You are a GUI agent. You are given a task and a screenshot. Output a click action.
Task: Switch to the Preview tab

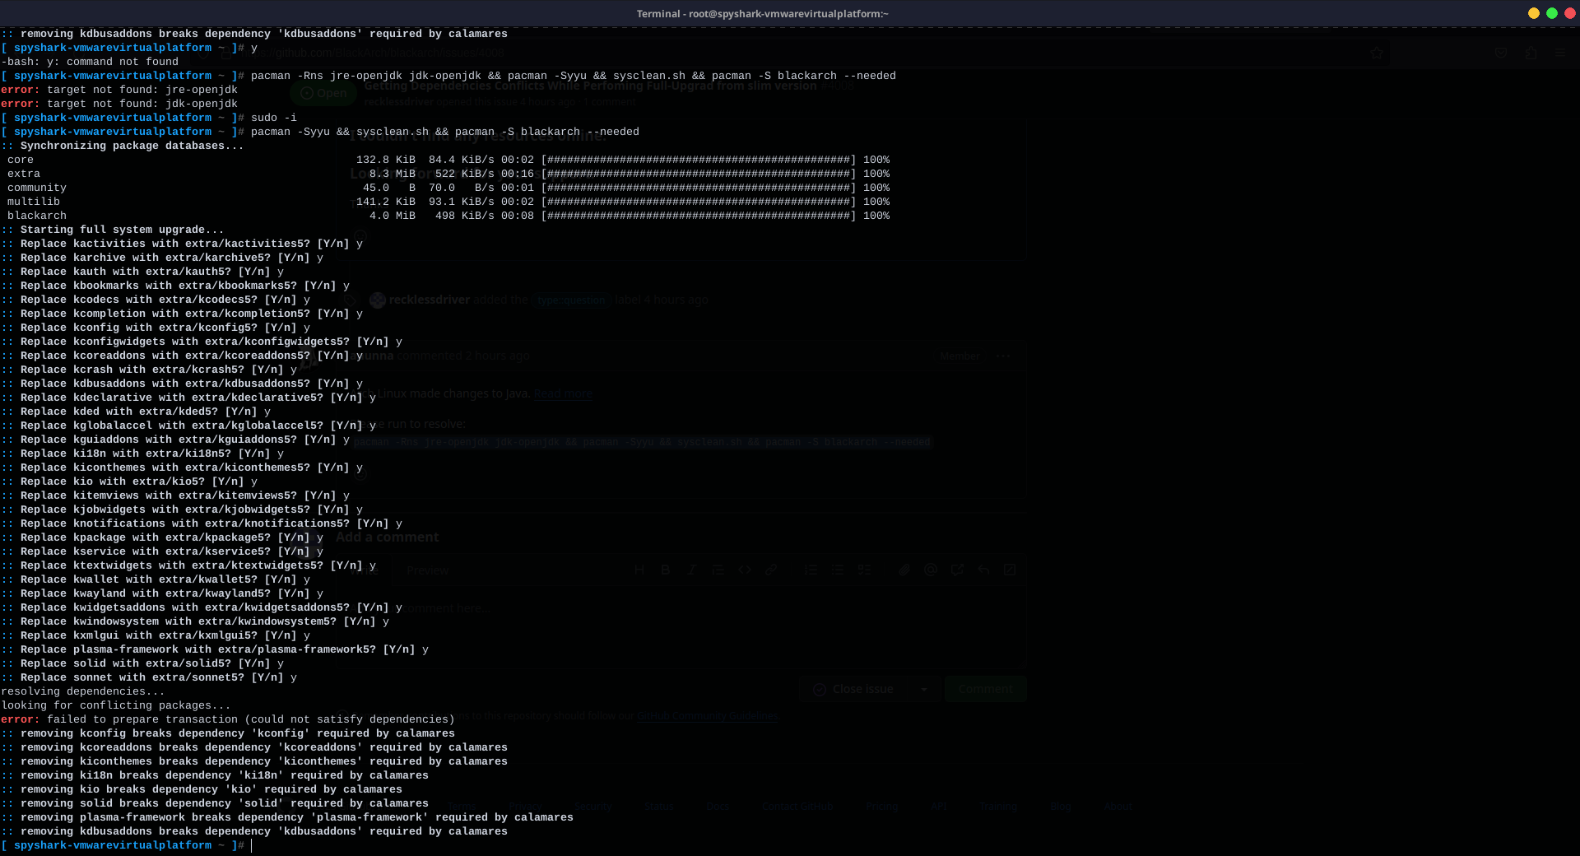pyautogui.click(x=427, y=570)
